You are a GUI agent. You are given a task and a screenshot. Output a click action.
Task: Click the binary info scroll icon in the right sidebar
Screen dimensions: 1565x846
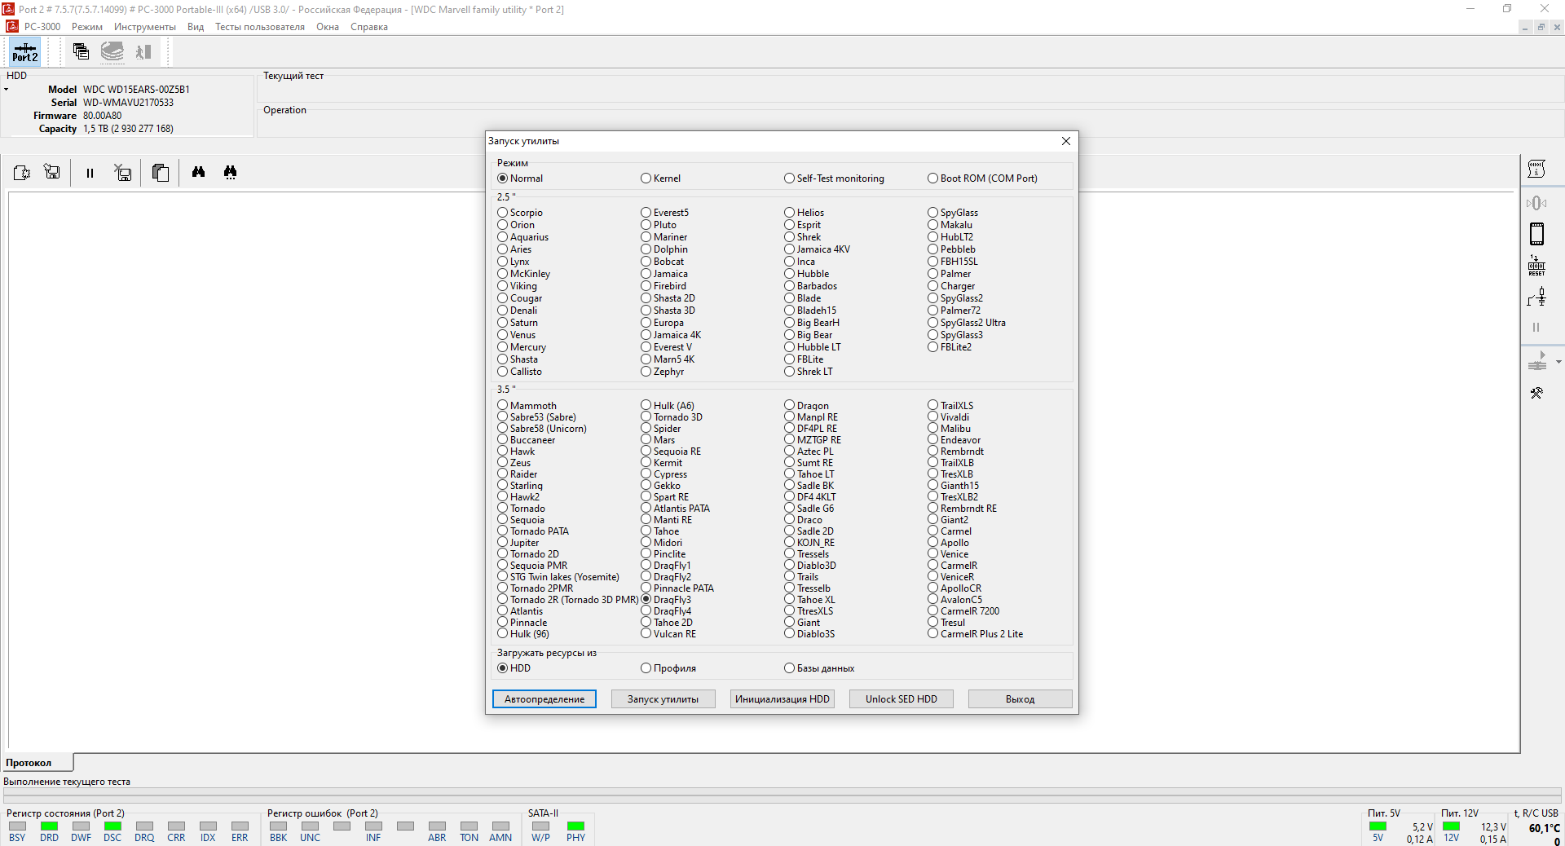(1536, 169)
